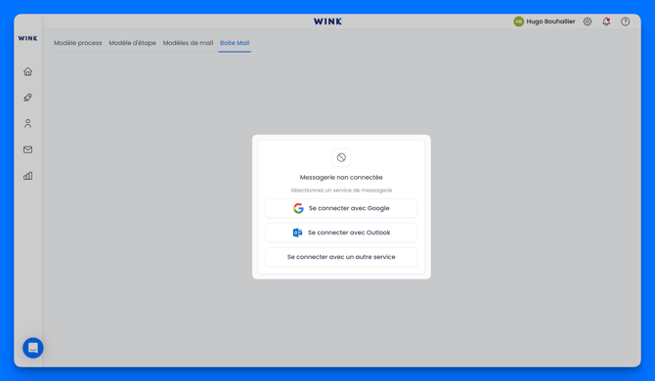The image size is (655, 381).
Task: Click the Google logo icon
Action: (x=298, y=208)
